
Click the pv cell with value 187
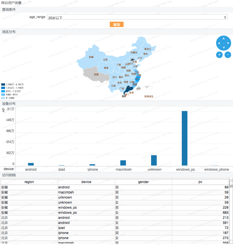(x=200, y=233)
